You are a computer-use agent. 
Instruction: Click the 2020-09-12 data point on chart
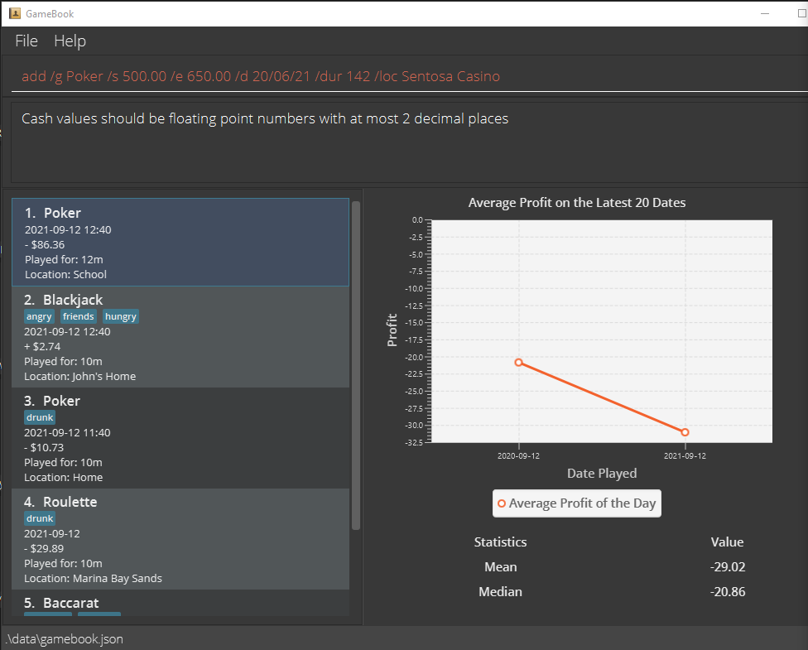[x=519, y=363]
